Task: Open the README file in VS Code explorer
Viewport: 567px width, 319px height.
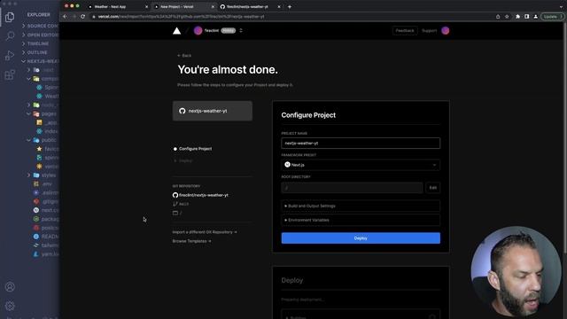Action: tap(45, 237)
